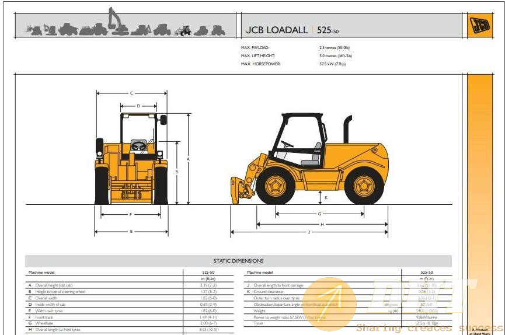Click the JCB logo in the header
This screenshot has width=505, height=335.
480,26
